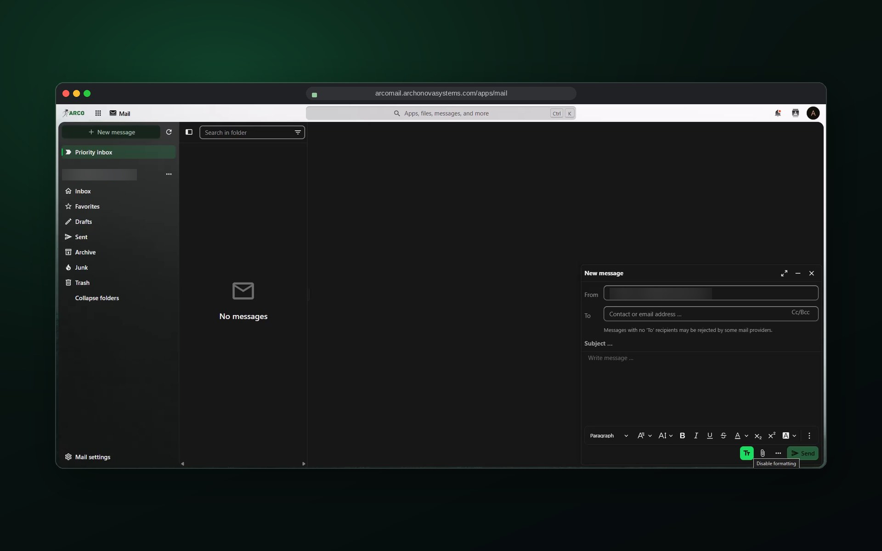Open the From address selector
This screenshot has width=882, height=551.
click(711, 293)
